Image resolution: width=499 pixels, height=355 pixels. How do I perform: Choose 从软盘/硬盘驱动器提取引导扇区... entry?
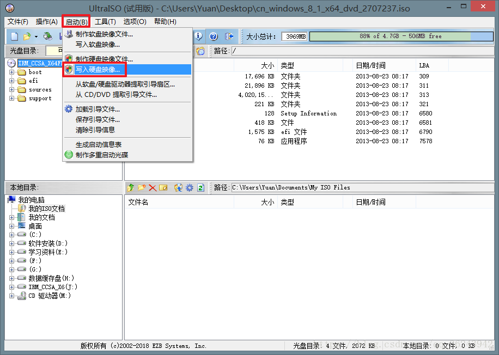tap(127, 84)
